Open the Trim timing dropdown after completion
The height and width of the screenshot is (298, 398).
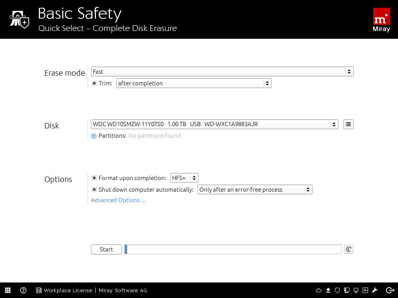point(194,83)
